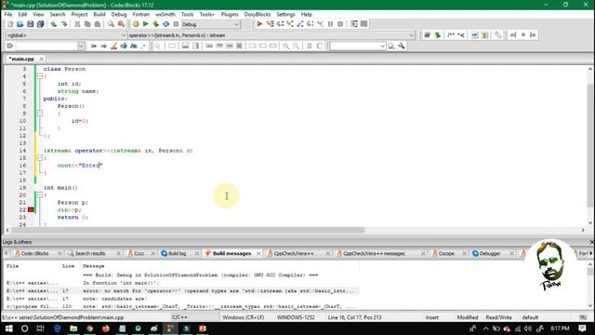Open the Debugging windows icon
The height and width of the screenshot is (335, 595).
click(x=353, y=24)
